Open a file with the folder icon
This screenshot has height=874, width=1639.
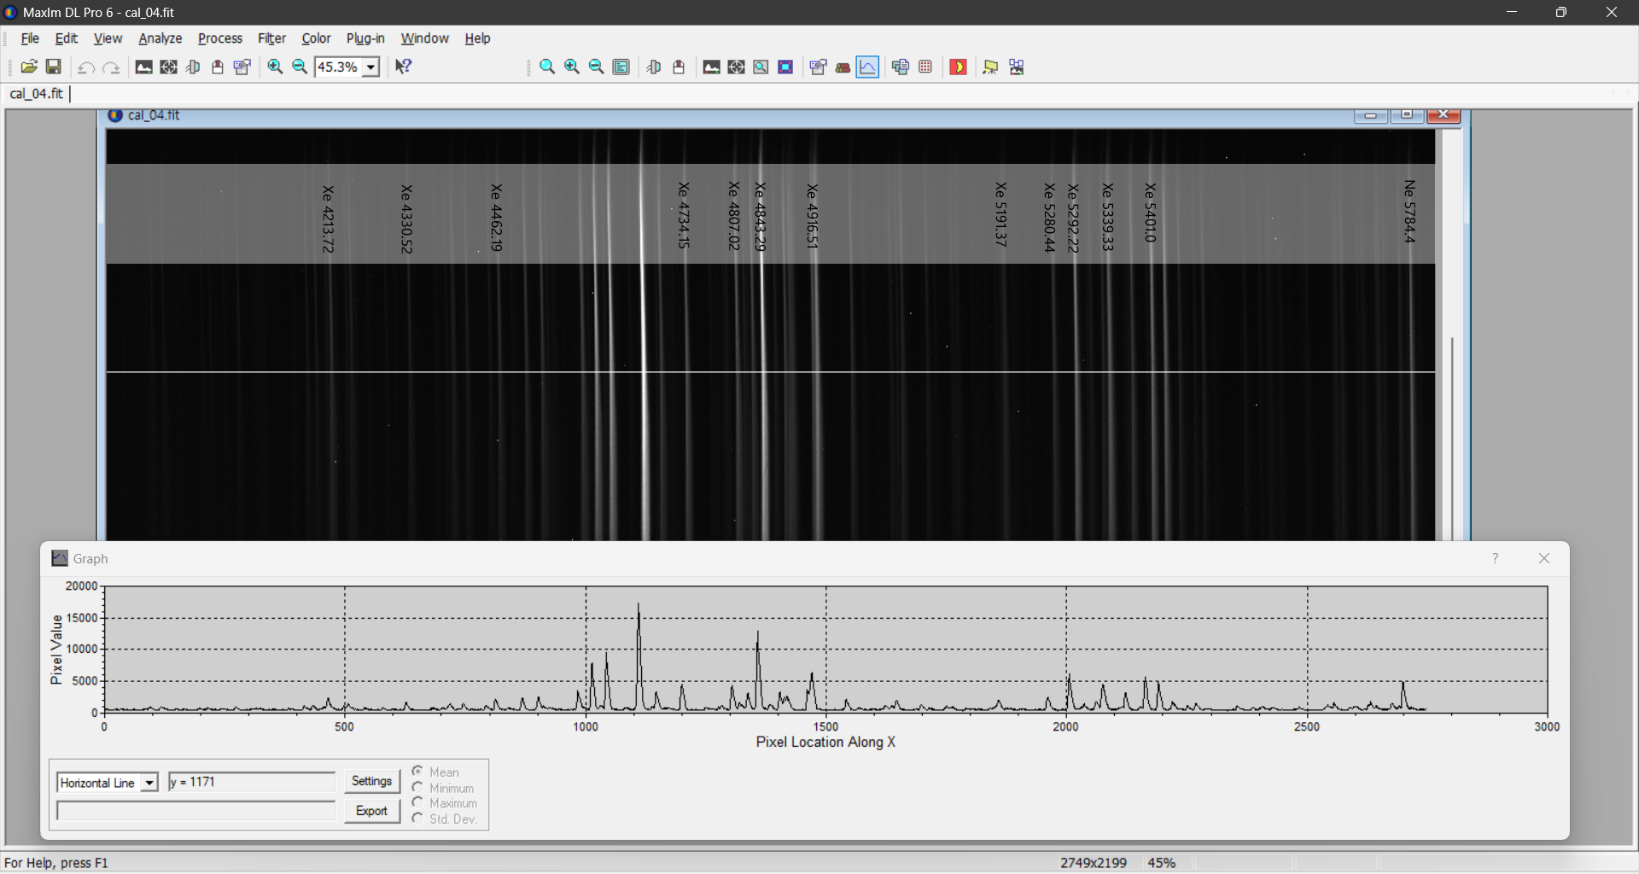(x=29, y=67)
